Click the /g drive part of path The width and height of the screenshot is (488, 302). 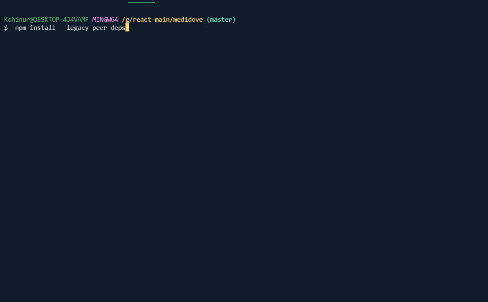click(125, 20)
